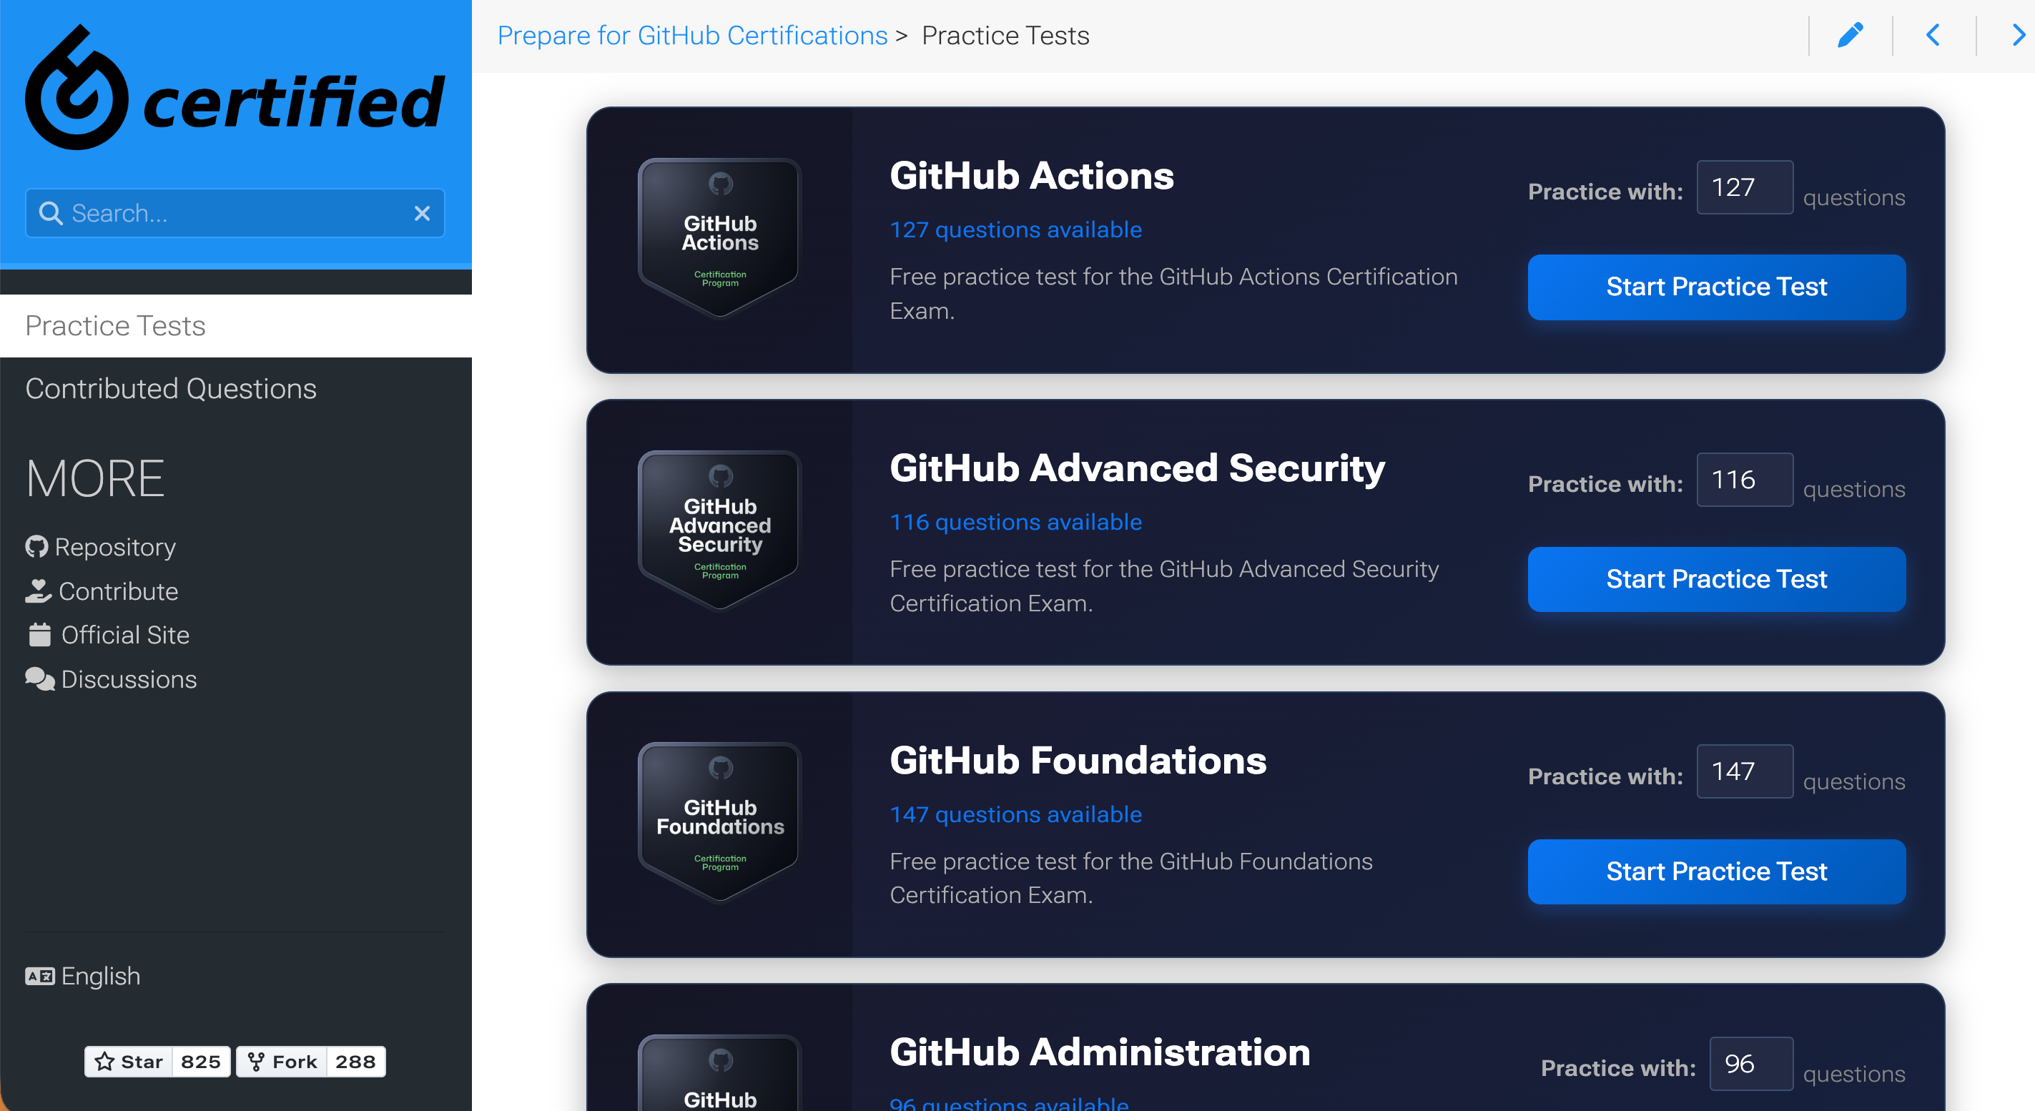This screenshot has width=2035, height=1111.
Task: Select the Practice Tests menu entry
Action: click(114, 325)
